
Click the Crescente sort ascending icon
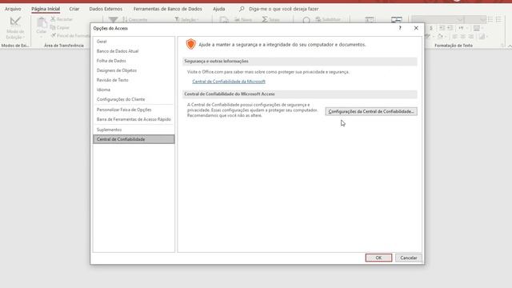[125, 19]
